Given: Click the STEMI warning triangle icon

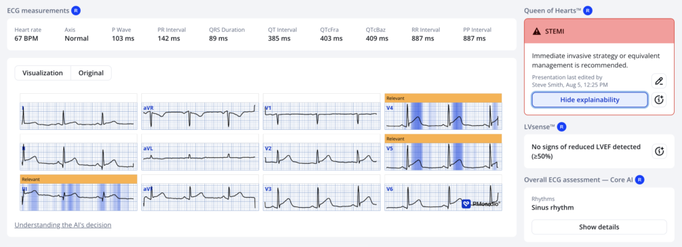Looking at the screenshot, I should click(537, 31).
